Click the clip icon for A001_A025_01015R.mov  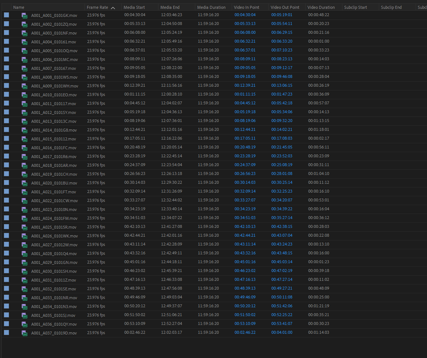click(24, 227)
